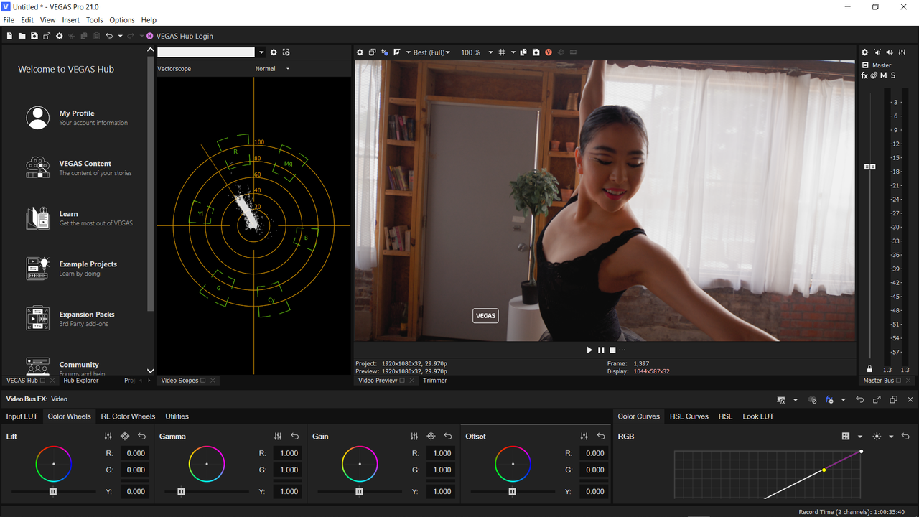Open the Trimmer tab
The width and height of the screenshot is (919, 517).
[434, 381]
